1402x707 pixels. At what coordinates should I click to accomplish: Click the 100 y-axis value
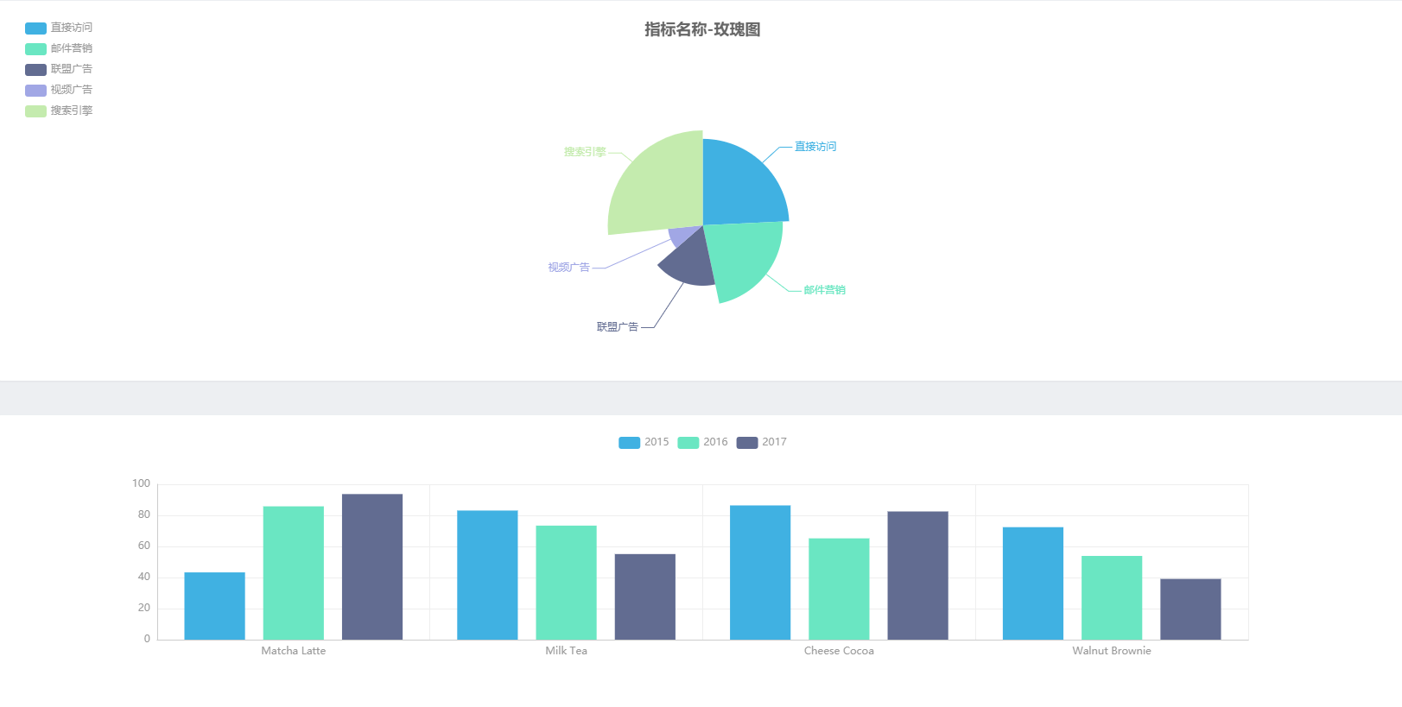[x=141, y=483]
